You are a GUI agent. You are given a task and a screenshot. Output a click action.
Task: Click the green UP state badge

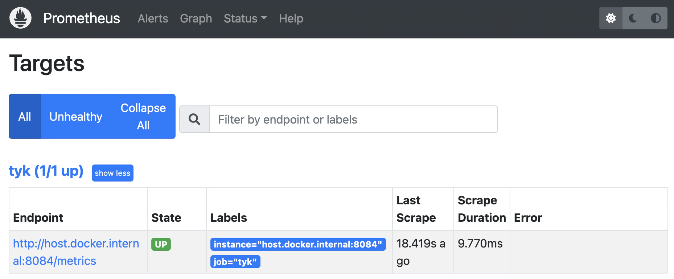click(161, 244)
